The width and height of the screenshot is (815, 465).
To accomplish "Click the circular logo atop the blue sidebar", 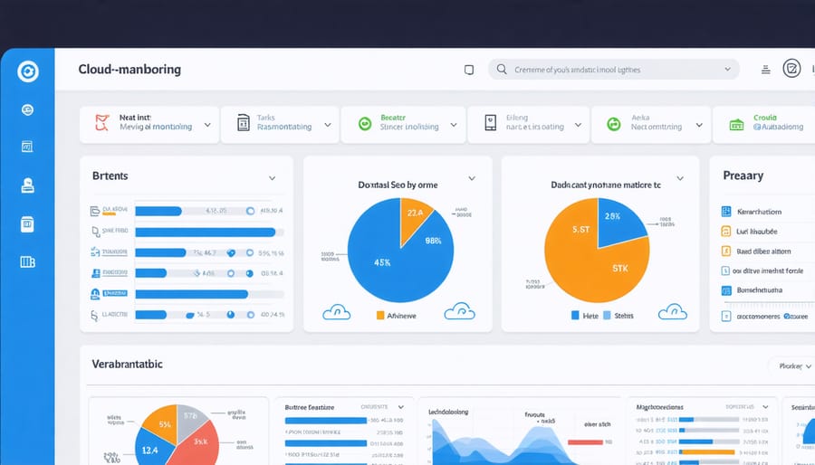I will (27, 71).
